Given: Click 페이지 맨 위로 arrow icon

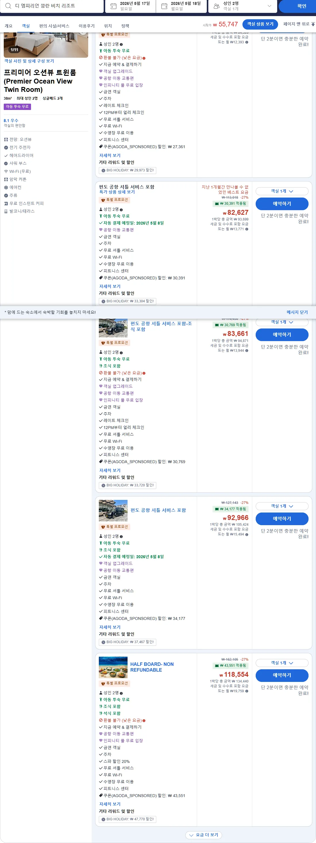Looking at the screenshot, I should 313,24.
